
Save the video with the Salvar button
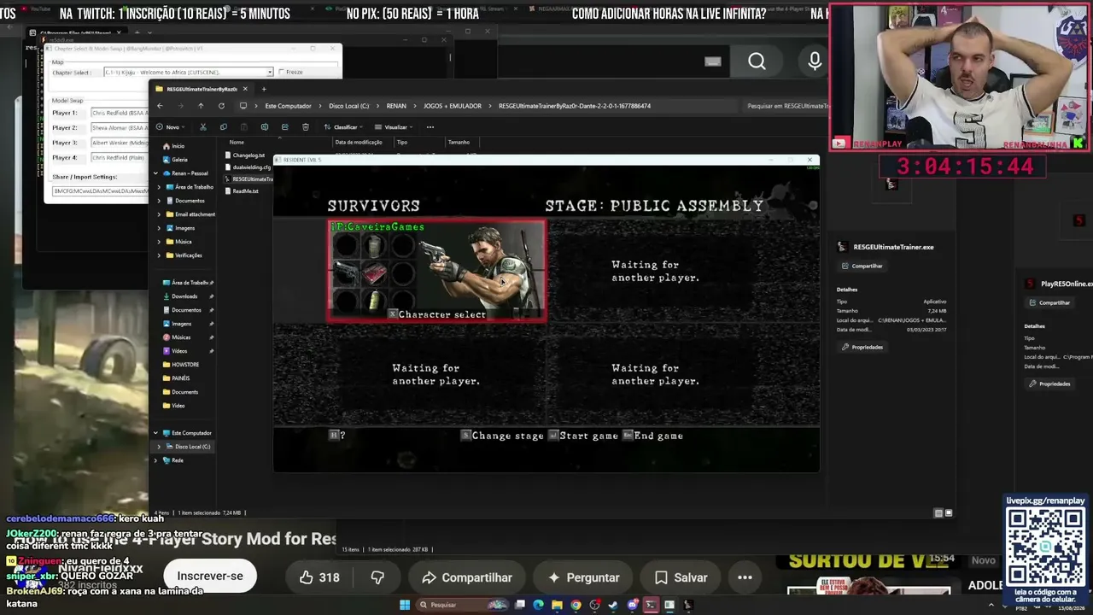[681, 577]
